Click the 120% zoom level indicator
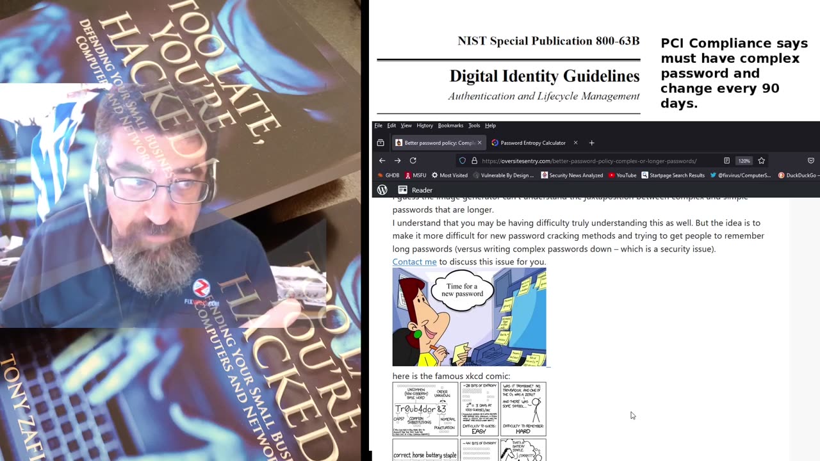 point(744,161)
